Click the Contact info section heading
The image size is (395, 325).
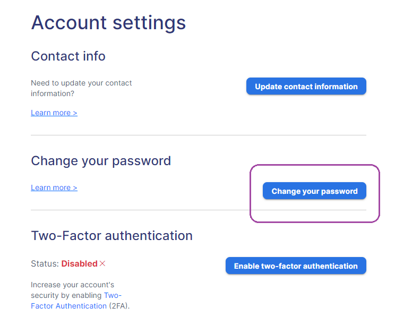(x=68, y=56)
